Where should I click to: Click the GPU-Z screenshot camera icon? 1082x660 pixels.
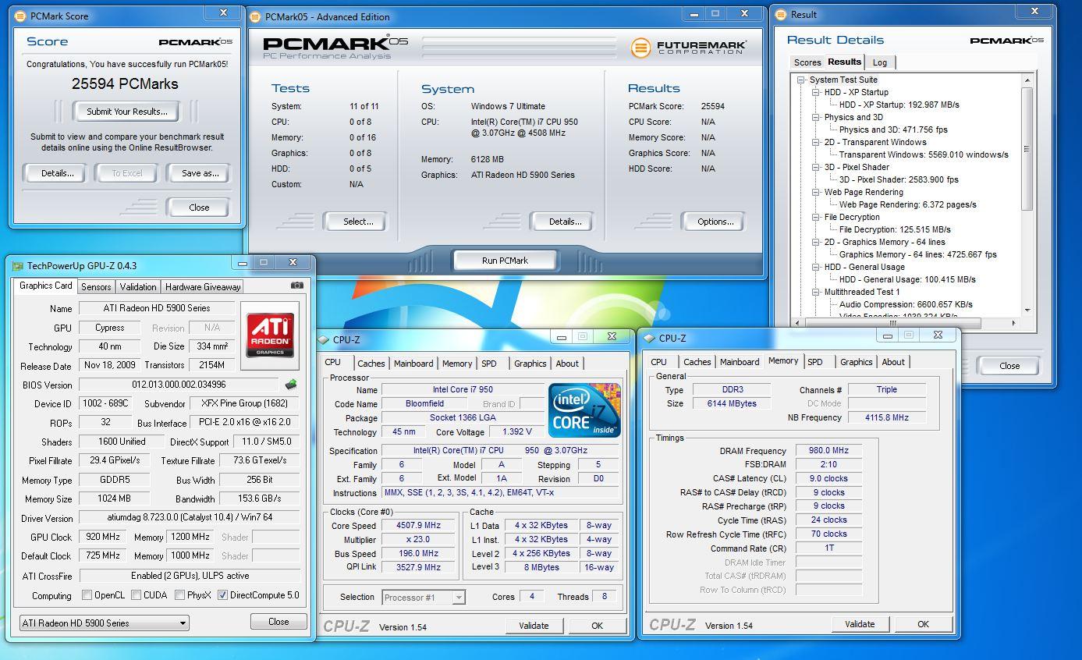[x=296, y=286]
